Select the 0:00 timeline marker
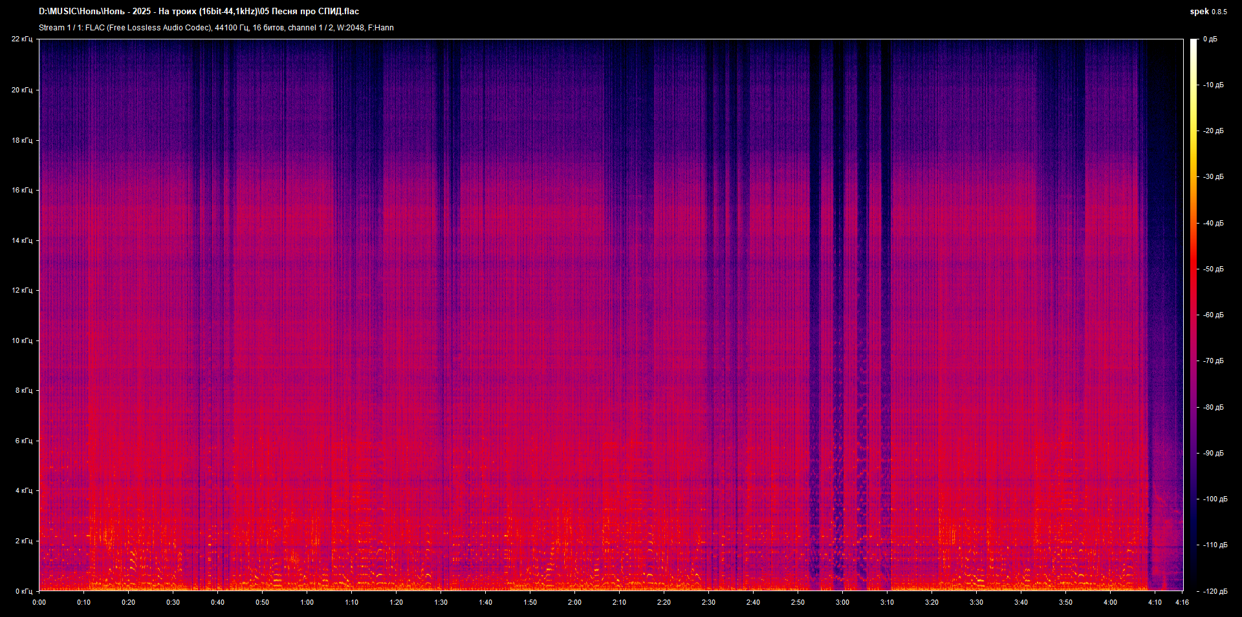1242x617 pixels. tap(39, 601)
